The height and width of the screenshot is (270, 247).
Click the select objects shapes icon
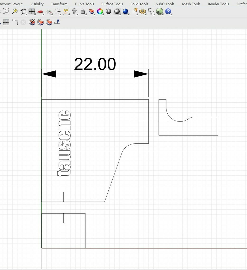click(66, 12)
